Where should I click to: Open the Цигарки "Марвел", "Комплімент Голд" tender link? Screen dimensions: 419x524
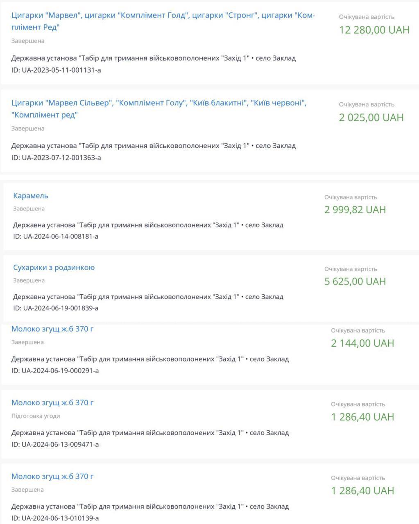coord(163,16)
